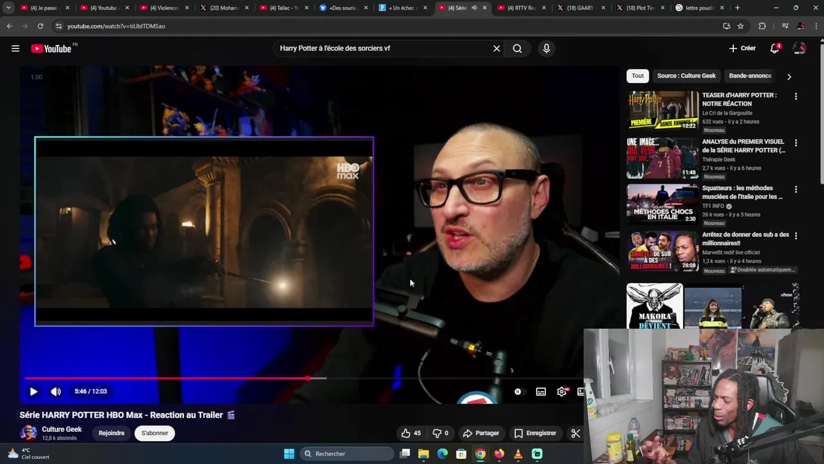Save video with Enregistrer button
The width and height of the screenshot is (824, 464).
pyautogui.click(x=535, y=433)
